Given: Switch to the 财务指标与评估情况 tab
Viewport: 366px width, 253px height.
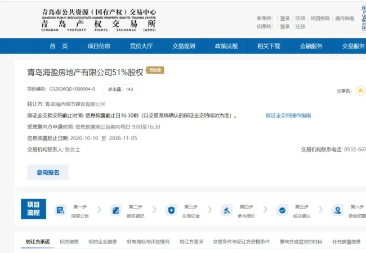Looking at the screenshot, I should (x=148, y=242).
